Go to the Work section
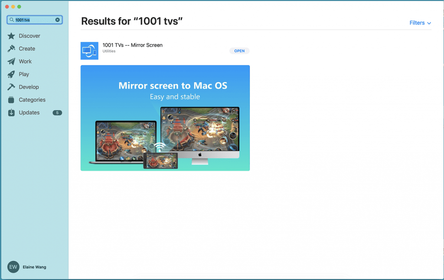 (25, 62)
